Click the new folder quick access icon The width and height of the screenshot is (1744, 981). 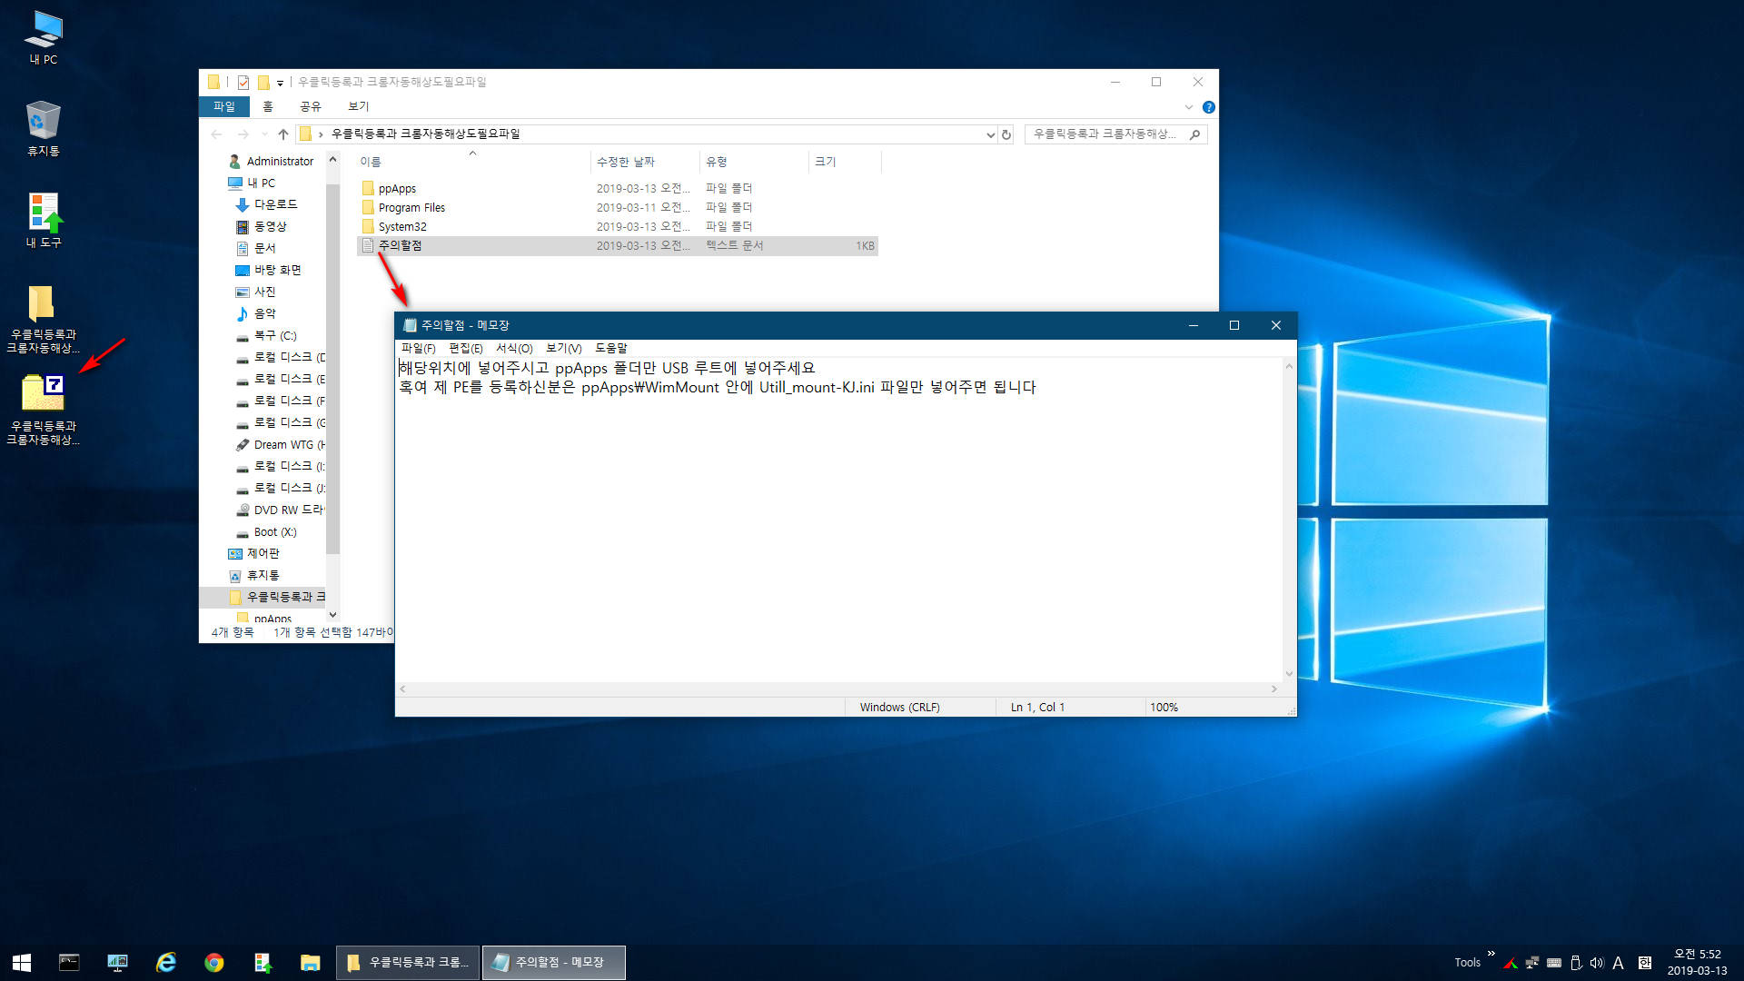pos(263,83)
